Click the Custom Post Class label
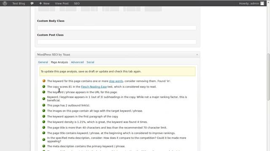The image size is (270, 151). (50, 35)
